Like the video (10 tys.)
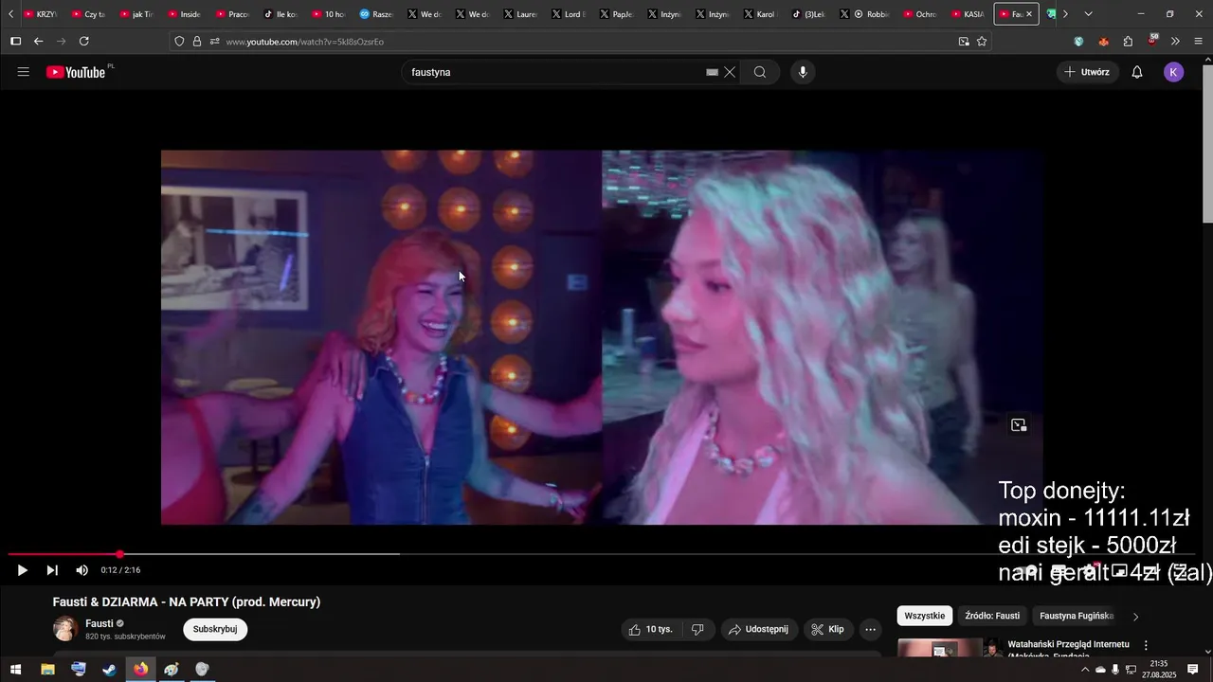 650,629
